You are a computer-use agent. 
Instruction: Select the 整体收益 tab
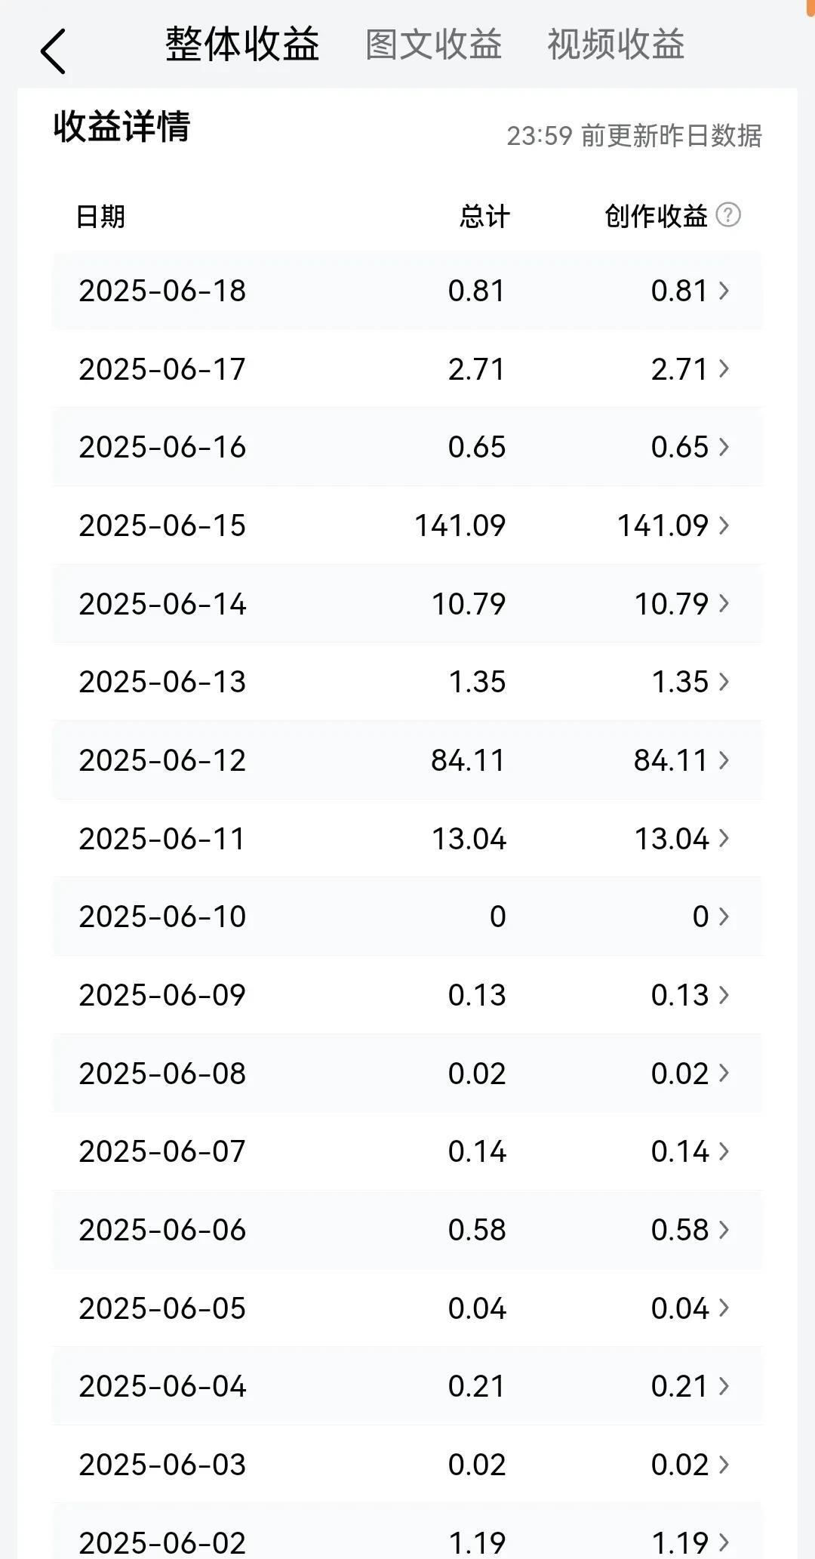(x=242, y=44)
